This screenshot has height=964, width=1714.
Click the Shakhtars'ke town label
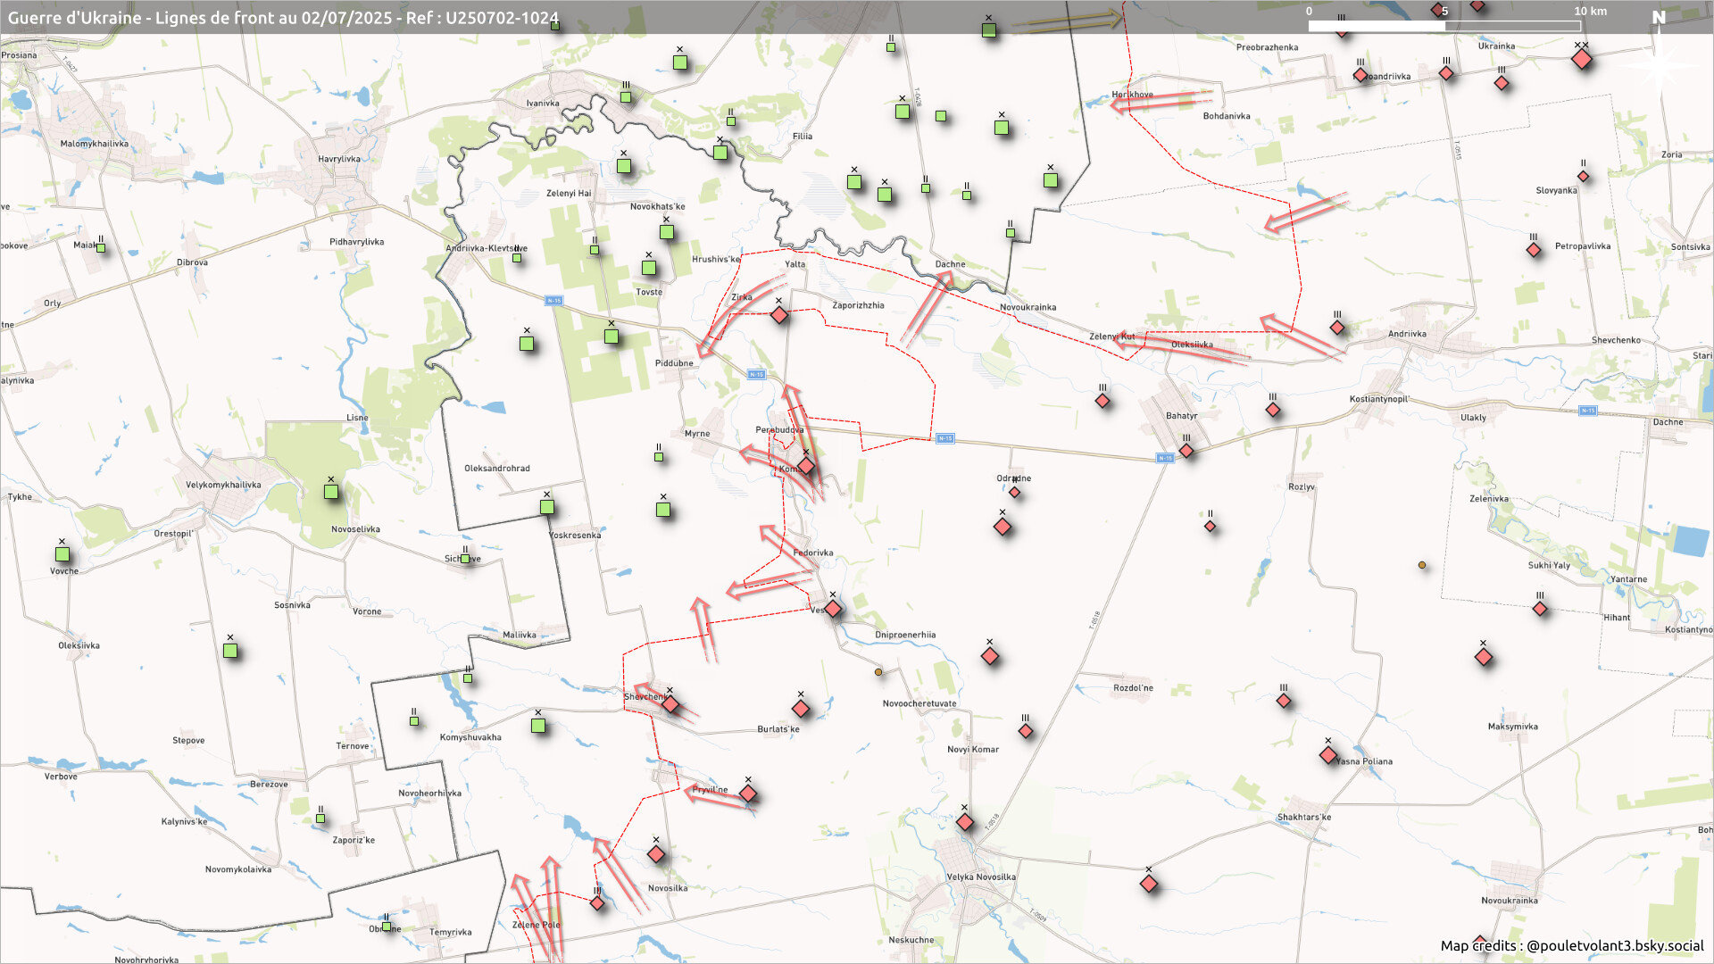point(1303,818)
